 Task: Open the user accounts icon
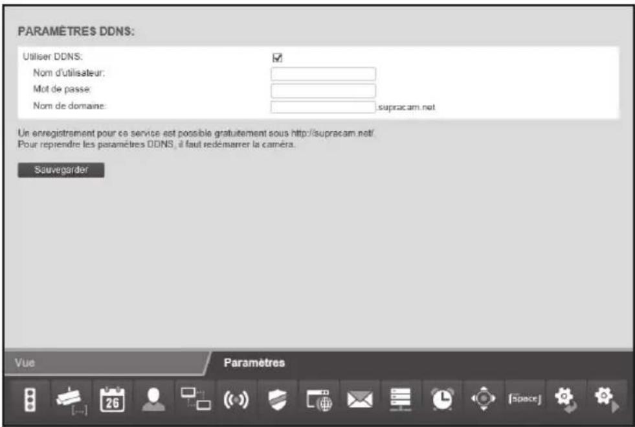click(x=154, y=400)
